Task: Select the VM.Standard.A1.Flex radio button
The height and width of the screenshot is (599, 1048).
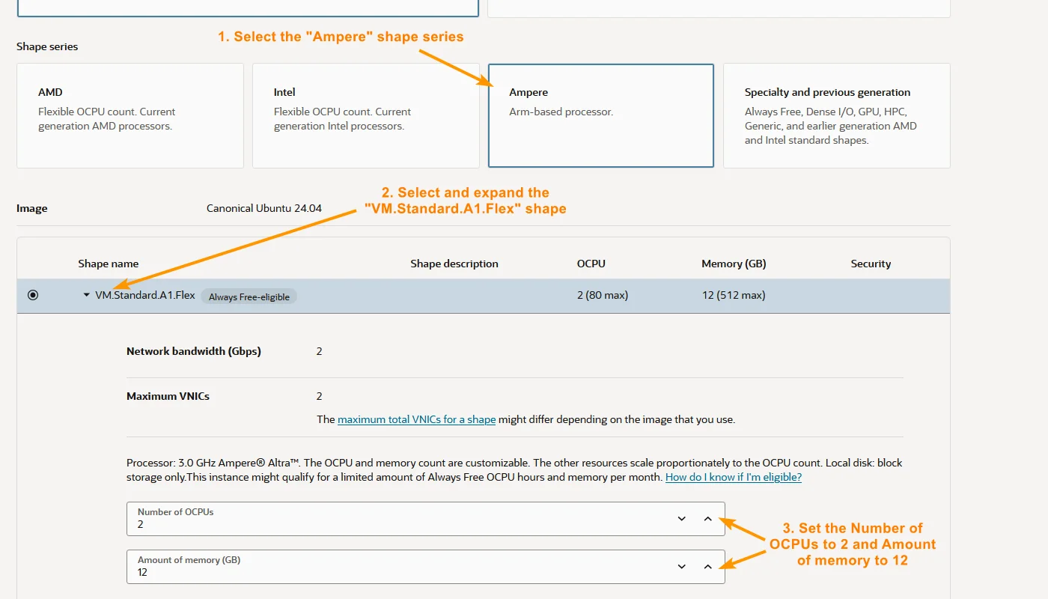Action: [x=33, y=295]
